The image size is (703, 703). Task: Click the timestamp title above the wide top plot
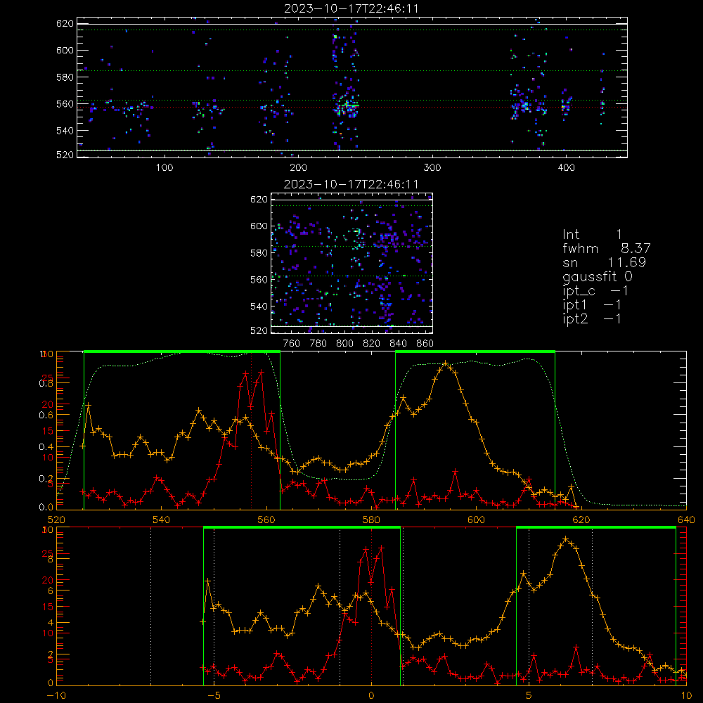(351, 8)
